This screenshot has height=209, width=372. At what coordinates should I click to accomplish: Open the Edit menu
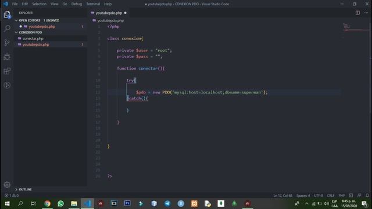[x=24, y=4]
